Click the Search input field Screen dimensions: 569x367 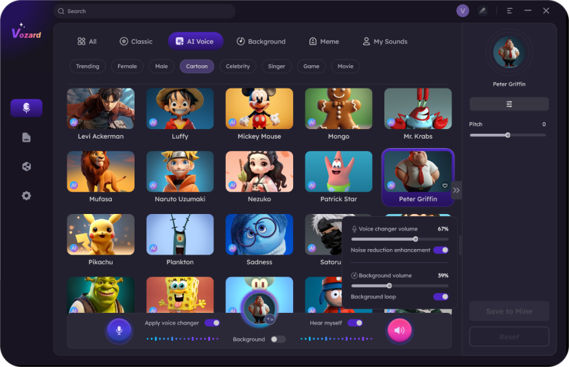tap(144, 11)
